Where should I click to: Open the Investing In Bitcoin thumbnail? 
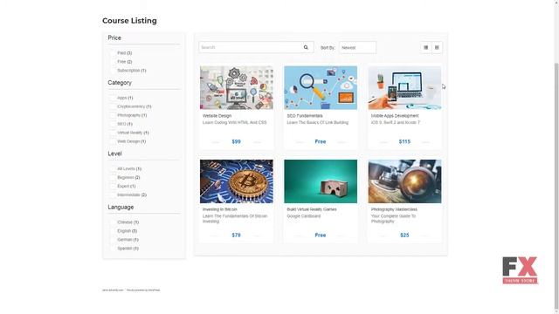click(237, 181)
